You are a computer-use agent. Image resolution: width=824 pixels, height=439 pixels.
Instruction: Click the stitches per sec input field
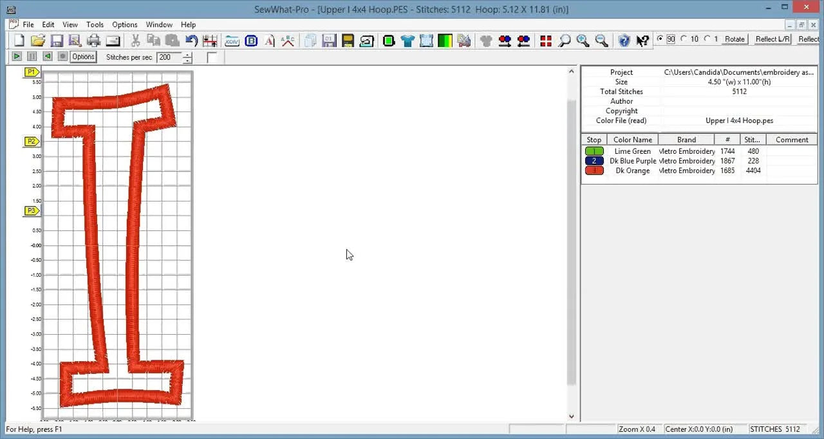(x=169, y=57)
